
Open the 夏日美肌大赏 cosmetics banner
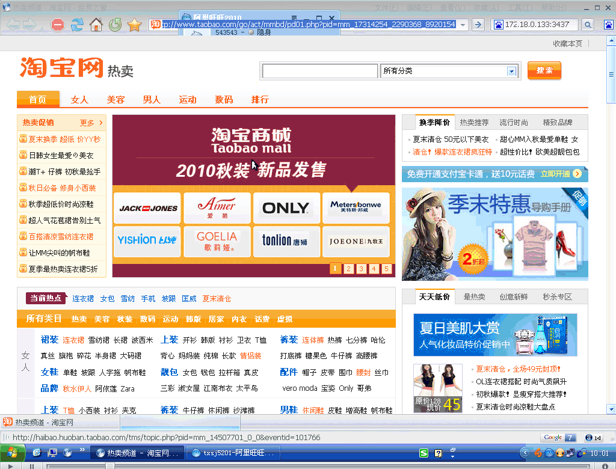click(495, 335)
